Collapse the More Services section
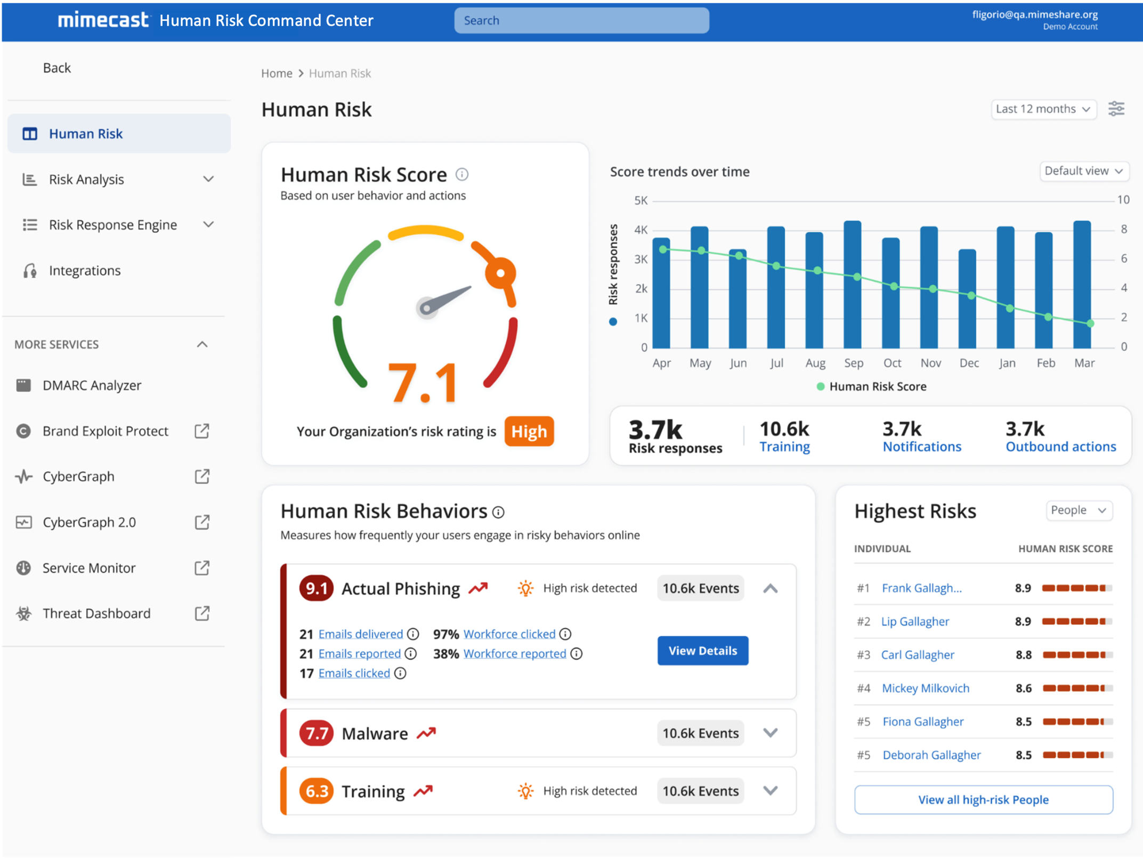Viewport: 1143px width, 858px height. (202, 344)
